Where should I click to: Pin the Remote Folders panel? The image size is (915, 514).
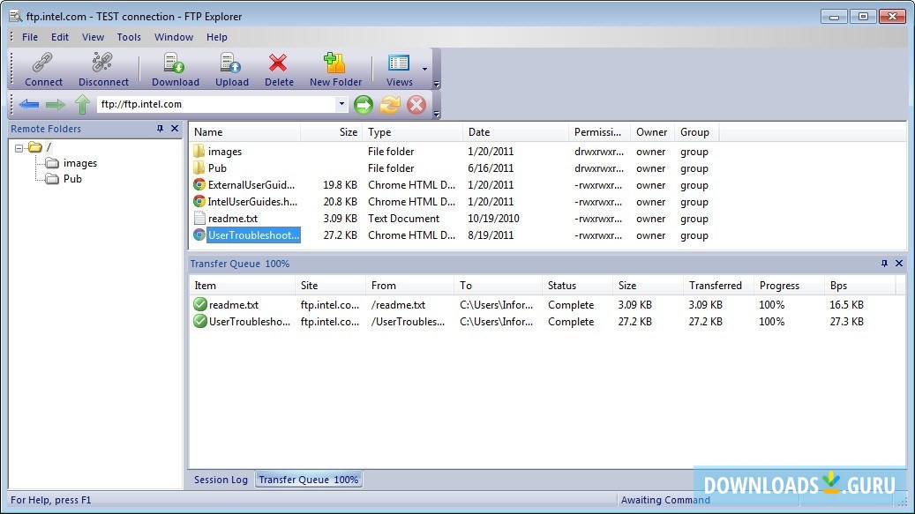click(x=160, y=129)
